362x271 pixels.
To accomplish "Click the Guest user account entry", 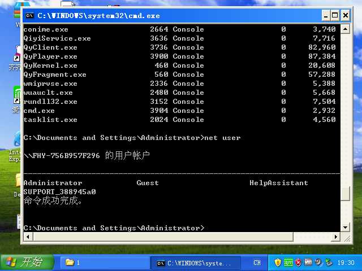I will pyautogui.click(x=148, y=183).
